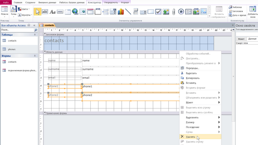Click the search magnifier in navigation pane
Screen dimensions: 258x145
coord(36,30)
